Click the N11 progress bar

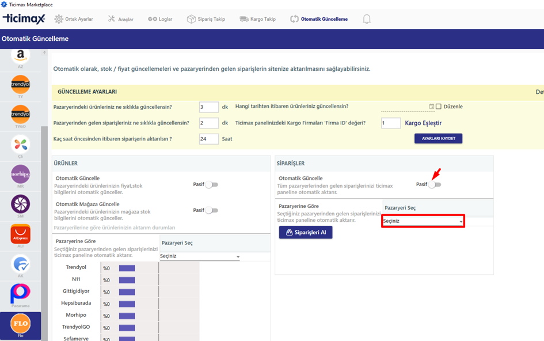point(127,280)
